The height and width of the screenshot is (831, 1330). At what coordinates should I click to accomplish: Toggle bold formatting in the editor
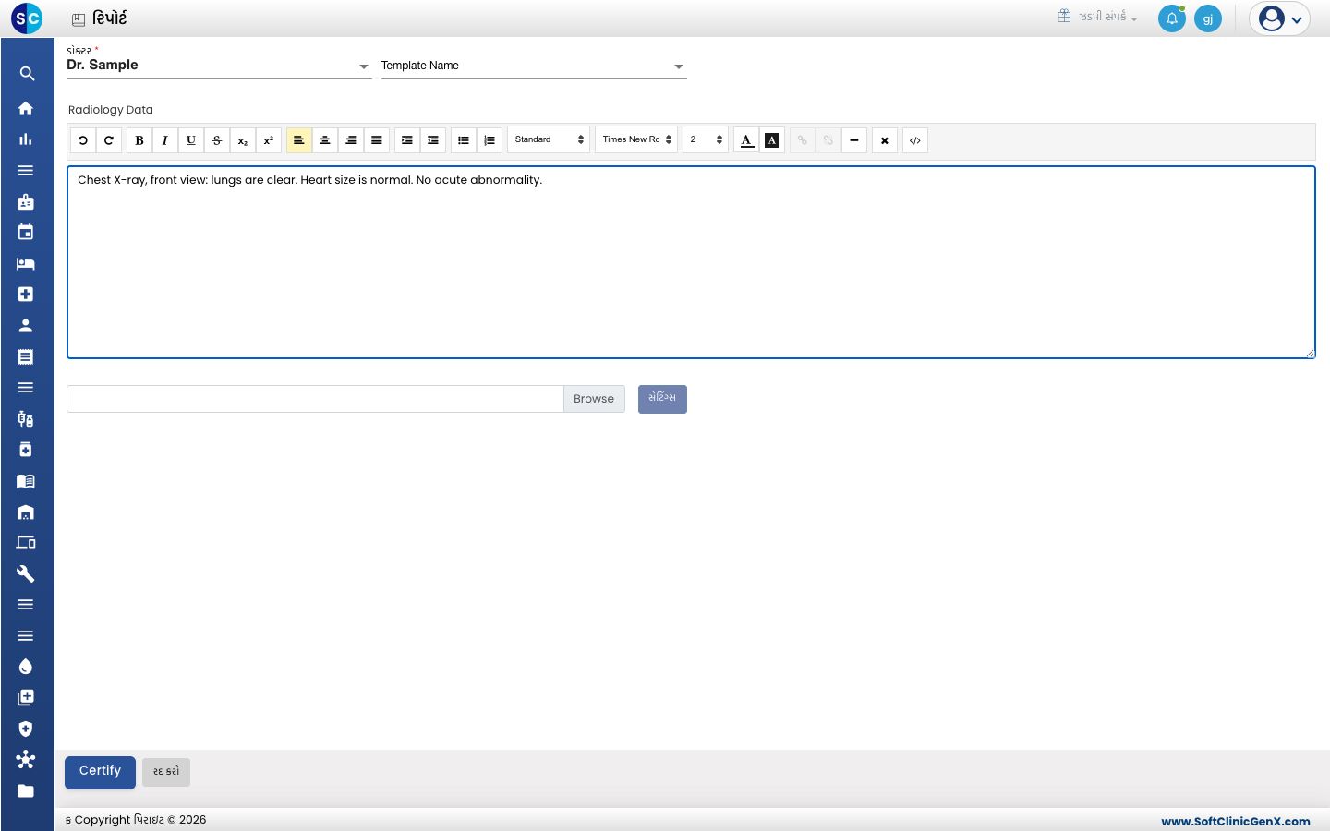click(x=139, y=140)
